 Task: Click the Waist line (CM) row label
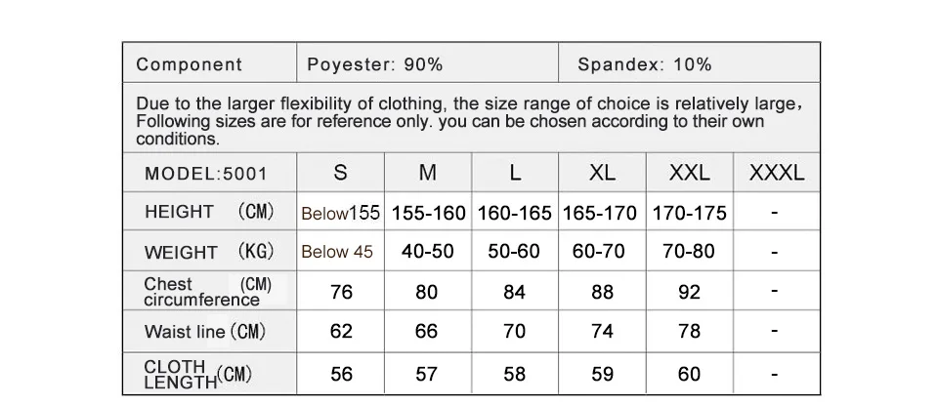pyautogui.click(x=209, y=331)
